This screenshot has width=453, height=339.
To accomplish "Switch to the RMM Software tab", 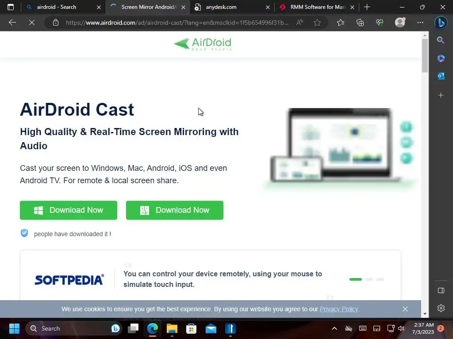I will click(318, 7).
